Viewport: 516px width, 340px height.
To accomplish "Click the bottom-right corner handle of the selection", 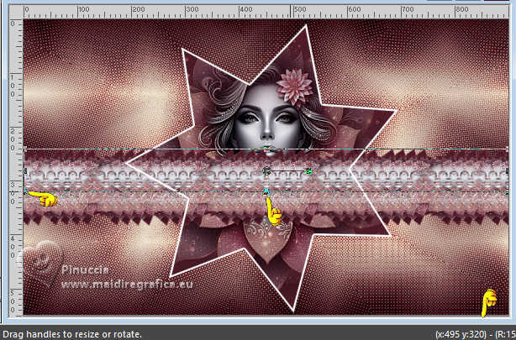I will tap(507, 191).
